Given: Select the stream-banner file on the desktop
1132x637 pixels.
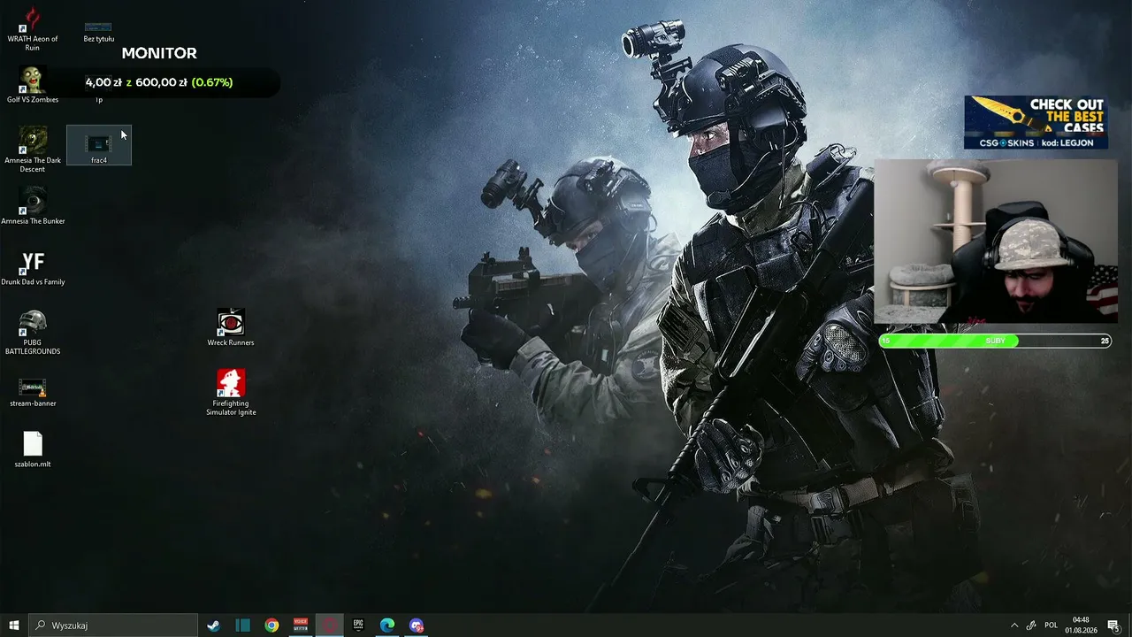Looking at the screenshot, I should click(x=33, y=393).
